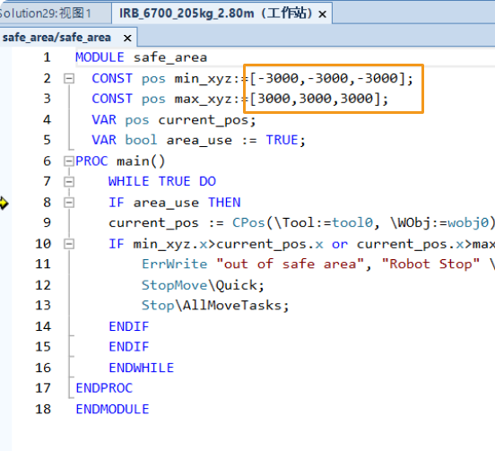Screen dimensions: 495x451
Task: Click the 'or' operator on line 10
Action: tap(340, 245)
